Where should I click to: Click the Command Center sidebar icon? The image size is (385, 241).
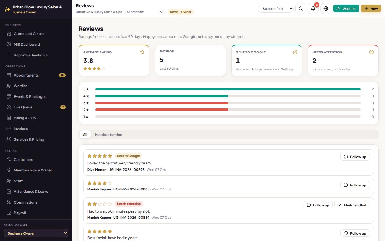click(x=9, y=34)
